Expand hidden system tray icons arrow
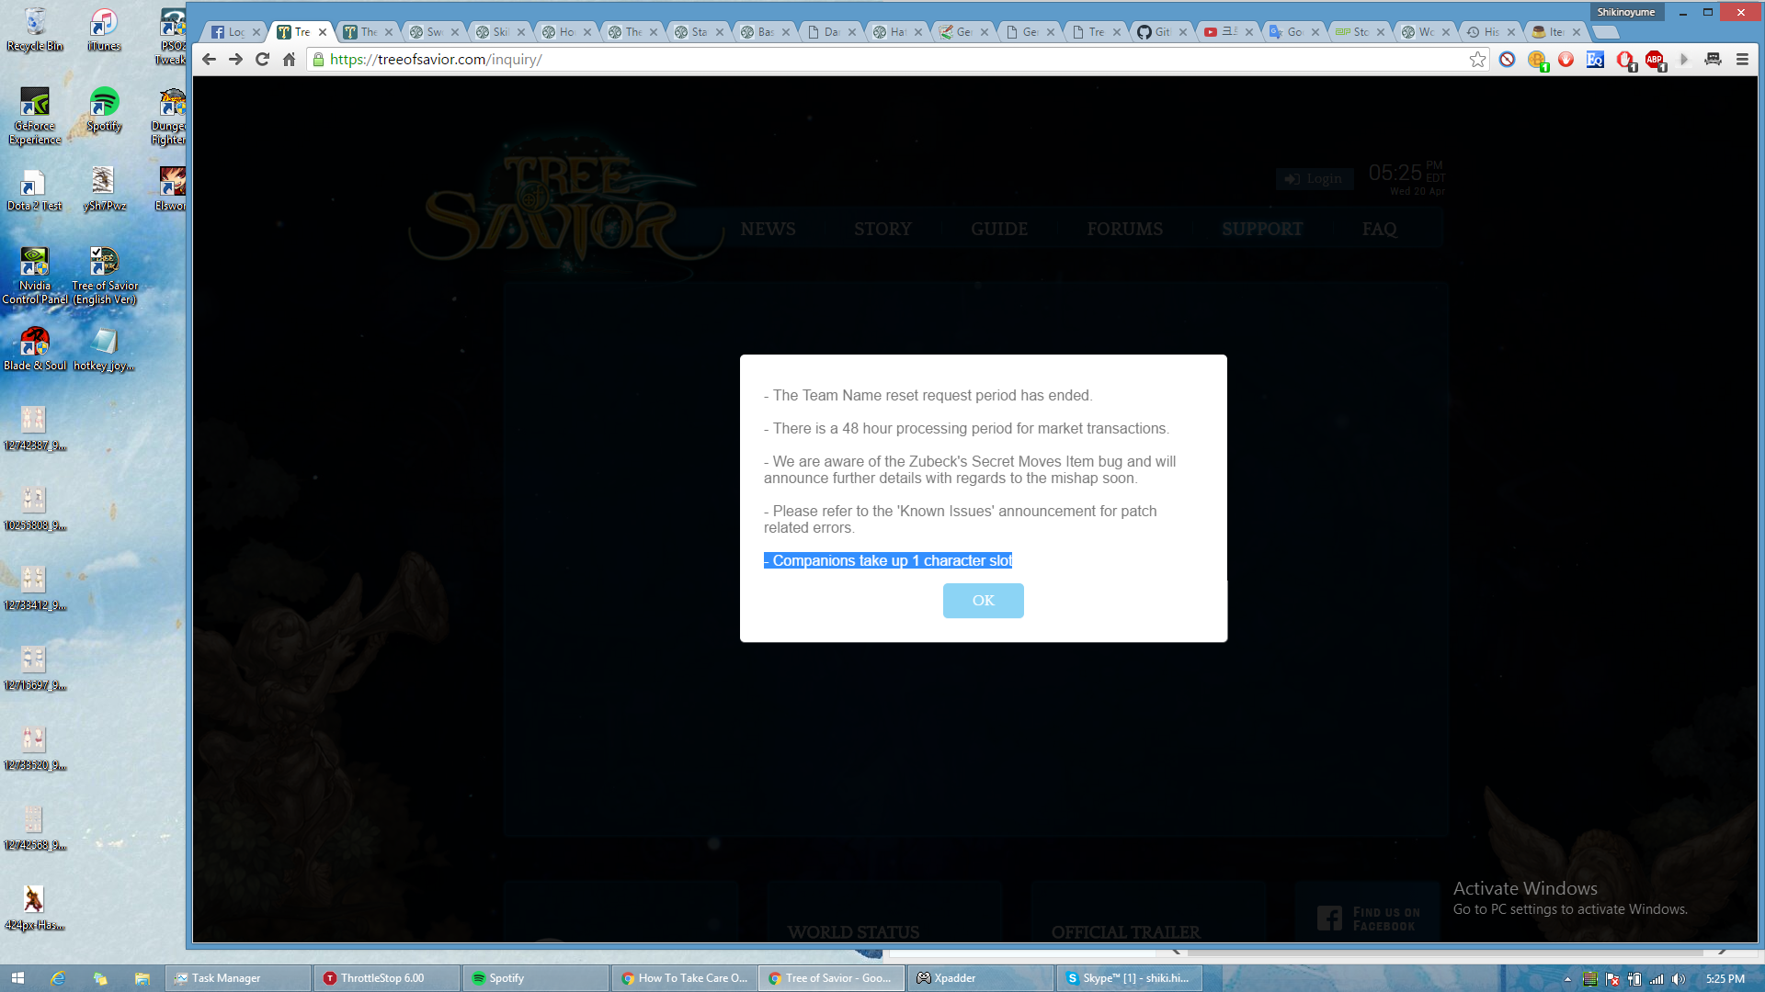Screen dimensions: 1765x992 1567,979
